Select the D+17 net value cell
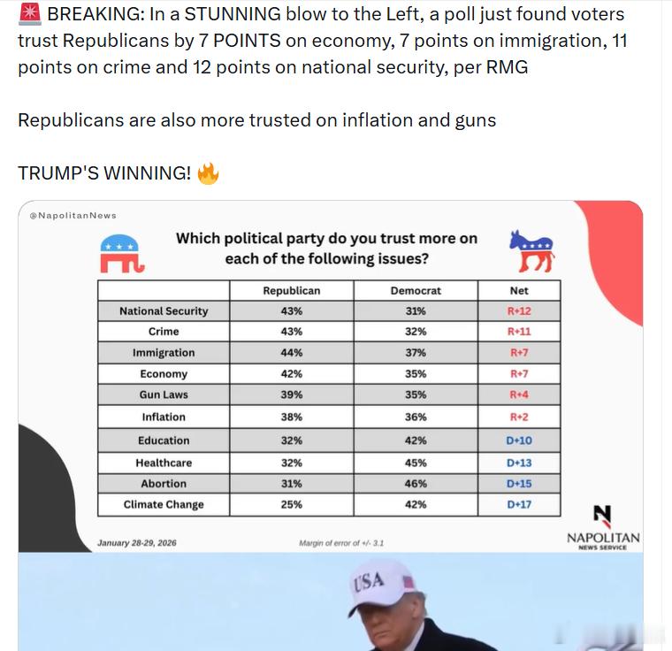This screenshot has width=672, height=651. pos(519,505)
